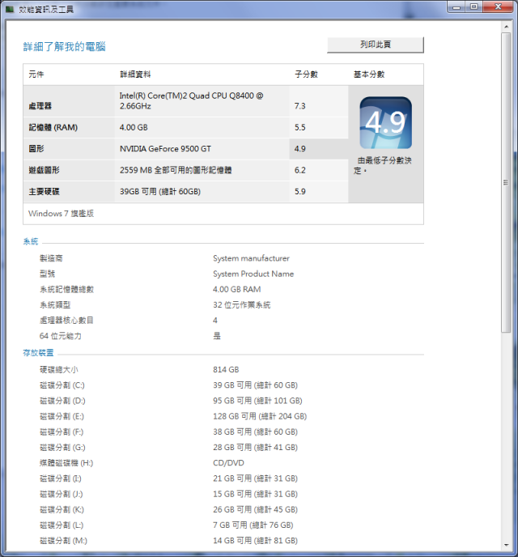Click the 系統 section header

[x=31, y=241]
